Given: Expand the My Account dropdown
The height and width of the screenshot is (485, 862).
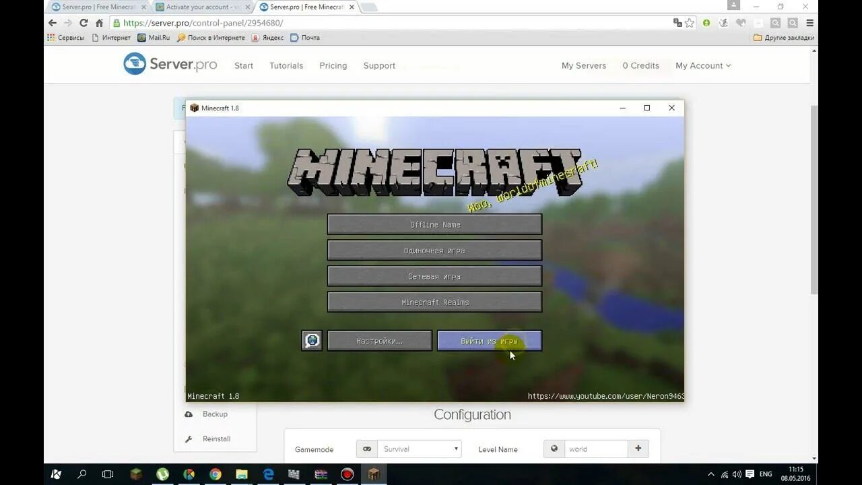Looking at the screenshot, I should point(703,65).
